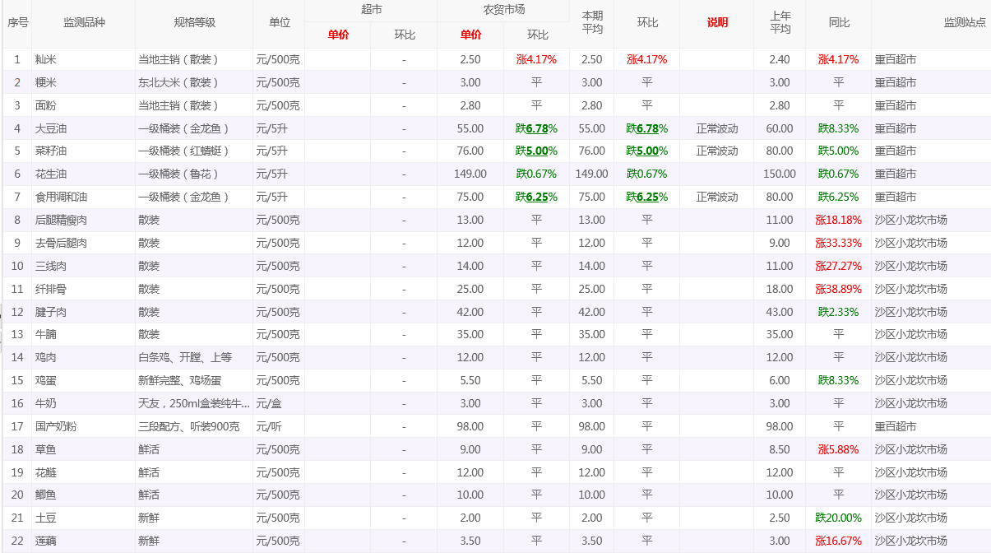991x553 pixels.
Task: Open the 跌6.25% link in 食用调和油 农贸市场 column
Action: click(536, 197)
